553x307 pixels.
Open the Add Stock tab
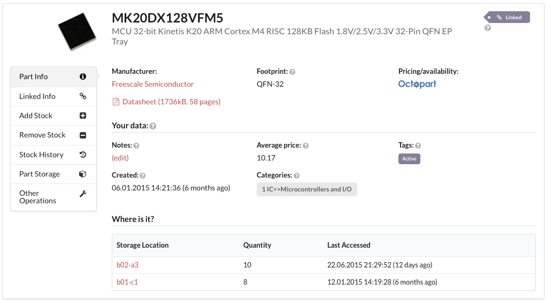click(x=53, y=116)
